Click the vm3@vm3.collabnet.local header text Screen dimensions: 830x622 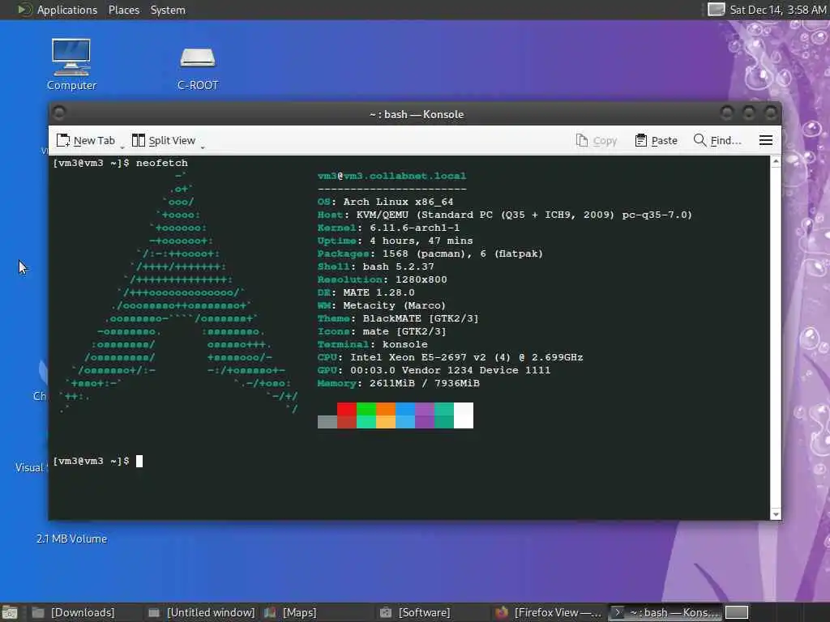391,176
